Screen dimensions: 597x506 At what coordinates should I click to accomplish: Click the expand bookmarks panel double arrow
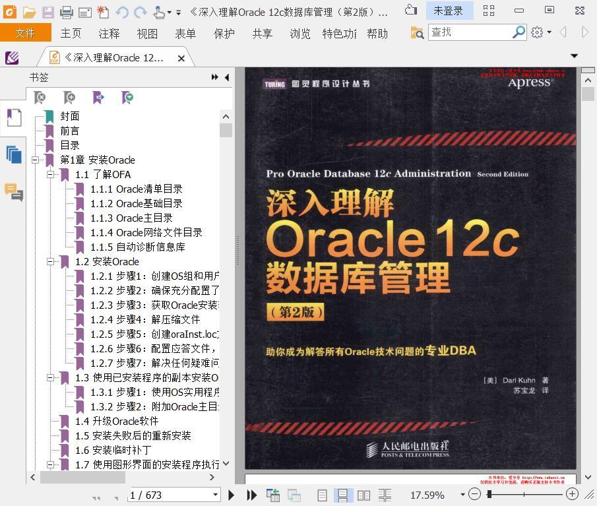(x=215, y=77)
